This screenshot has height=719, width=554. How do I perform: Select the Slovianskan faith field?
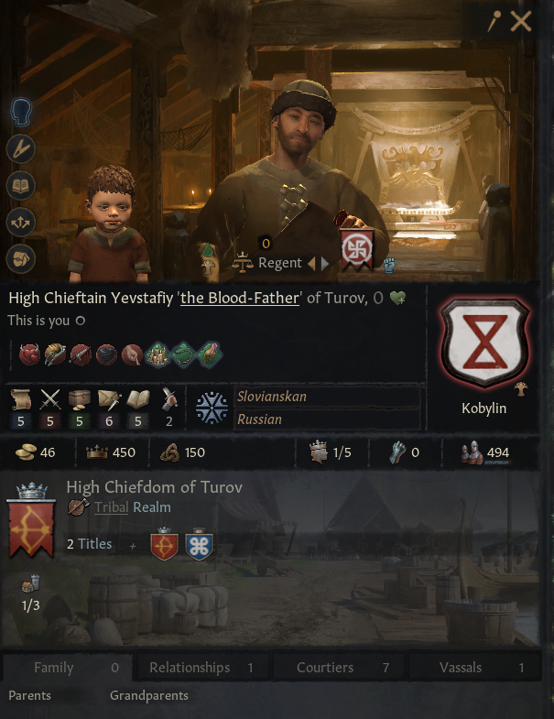pos(327,397)
